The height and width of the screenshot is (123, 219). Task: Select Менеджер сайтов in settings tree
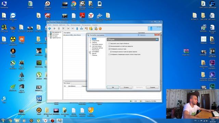[x=97, y=48]
